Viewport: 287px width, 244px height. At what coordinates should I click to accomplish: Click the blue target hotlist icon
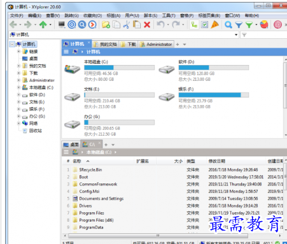pyautogui.click(x=72, y=25)
